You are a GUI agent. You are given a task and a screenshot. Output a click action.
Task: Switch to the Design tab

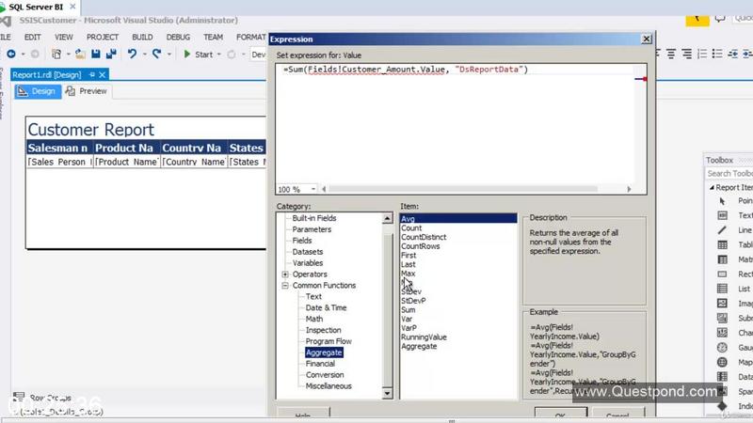point(38,91)
